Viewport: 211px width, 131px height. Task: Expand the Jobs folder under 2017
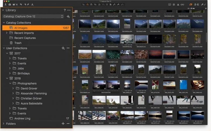click(10, 68)
